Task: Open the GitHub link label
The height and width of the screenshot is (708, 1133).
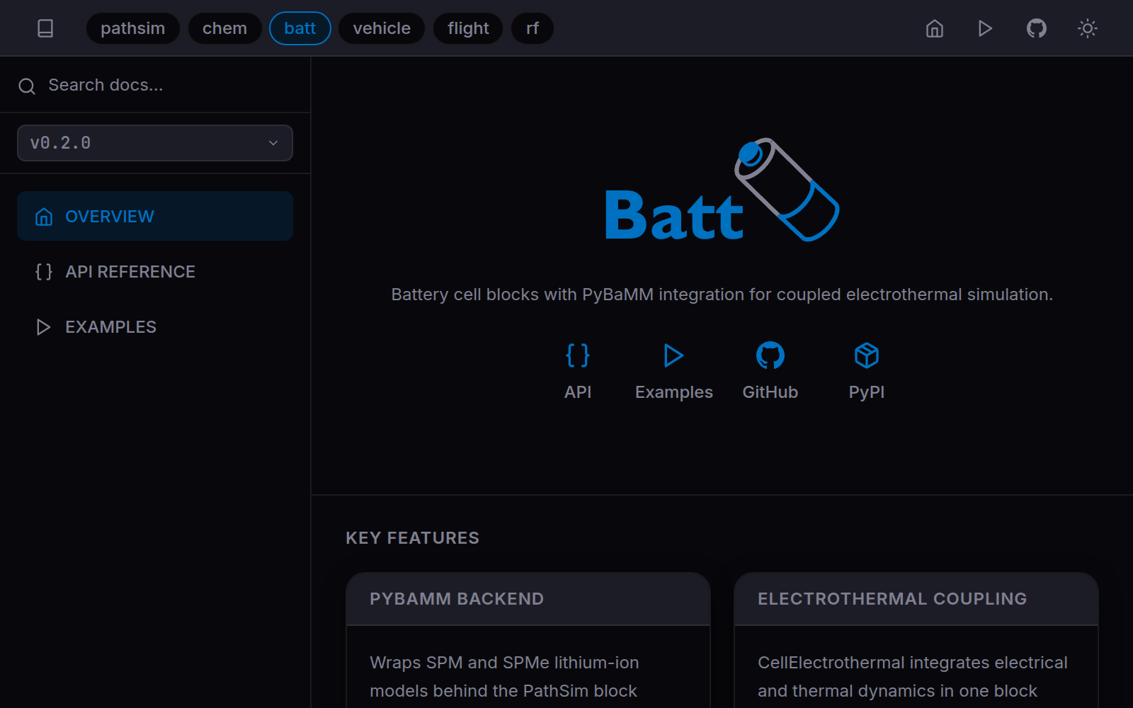Action: click(770, 392)
